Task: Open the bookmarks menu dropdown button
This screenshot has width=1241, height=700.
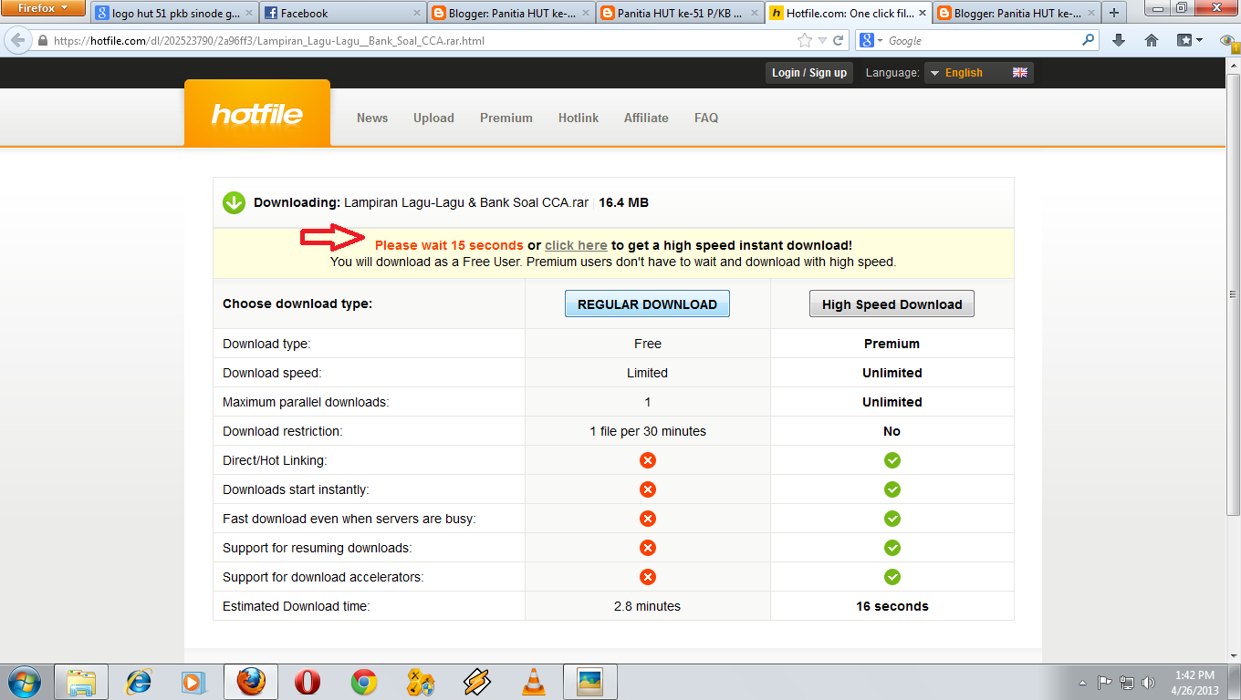Action: pyautogui.click(x=1189, y=40)
